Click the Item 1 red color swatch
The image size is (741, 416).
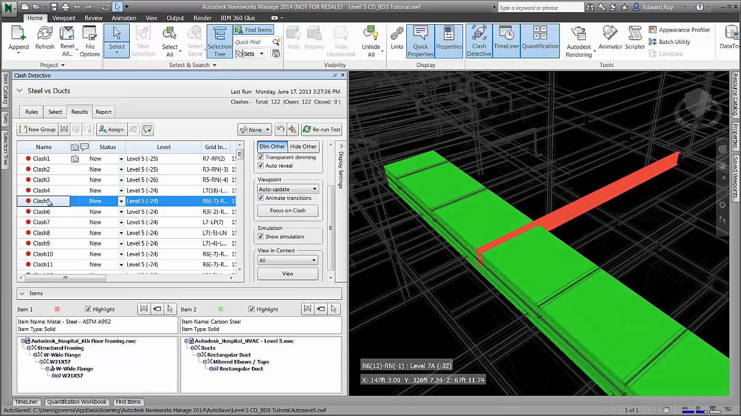pyautogui.click(x=57, y=309)
